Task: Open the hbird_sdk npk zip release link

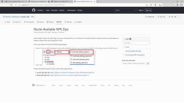Action: (69, 75)
